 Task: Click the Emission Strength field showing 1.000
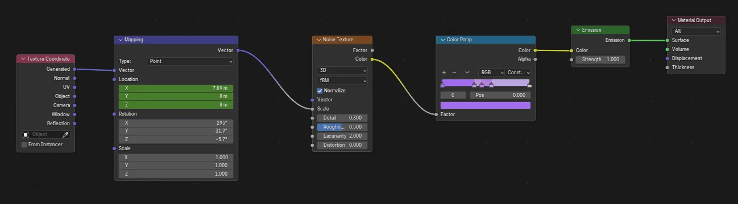600,59
